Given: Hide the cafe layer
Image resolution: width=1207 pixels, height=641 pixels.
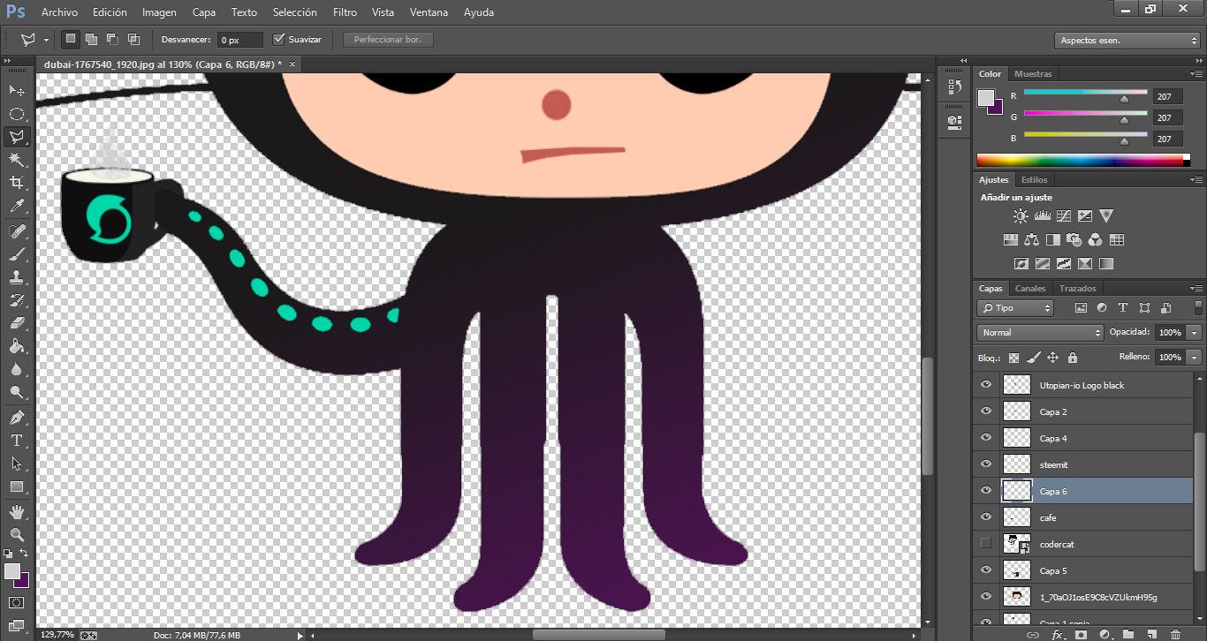Looking at the screenshot, I should tap(986, 517).
